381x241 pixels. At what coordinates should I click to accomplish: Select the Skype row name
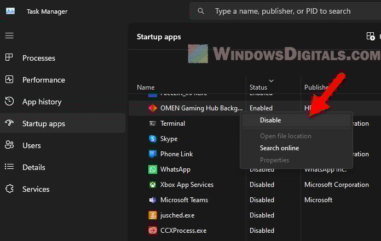point(169,139)
